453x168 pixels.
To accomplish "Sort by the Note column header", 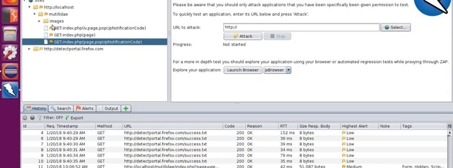I will point(389,126).
